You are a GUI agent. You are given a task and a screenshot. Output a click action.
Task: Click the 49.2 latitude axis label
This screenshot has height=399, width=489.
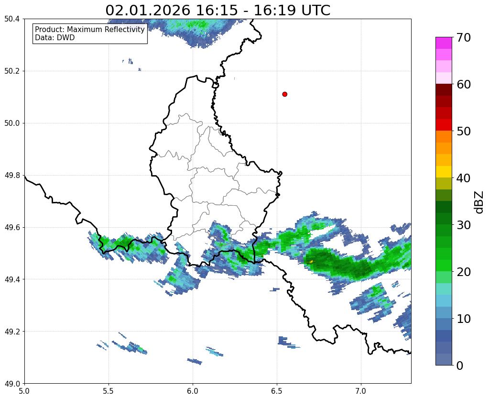12,332
